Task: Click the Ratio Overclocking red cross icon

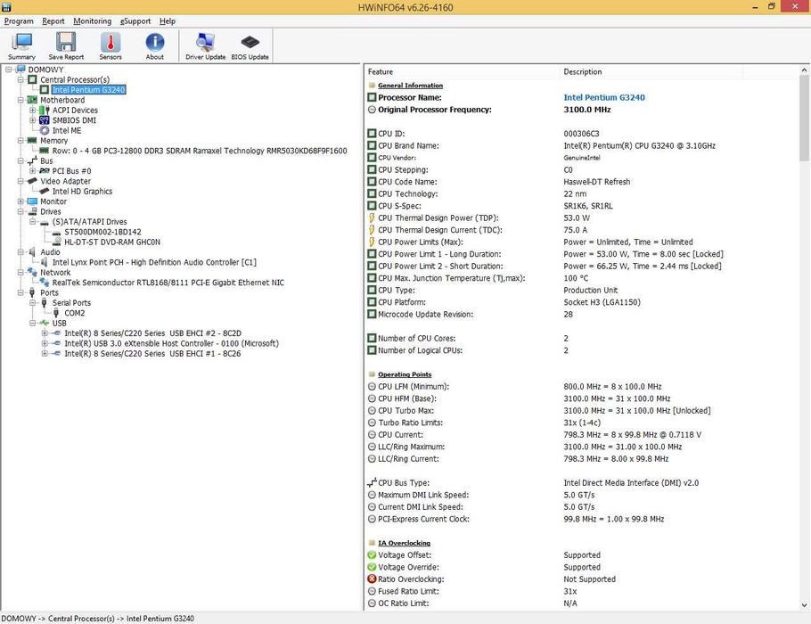Action: (372, 579)
